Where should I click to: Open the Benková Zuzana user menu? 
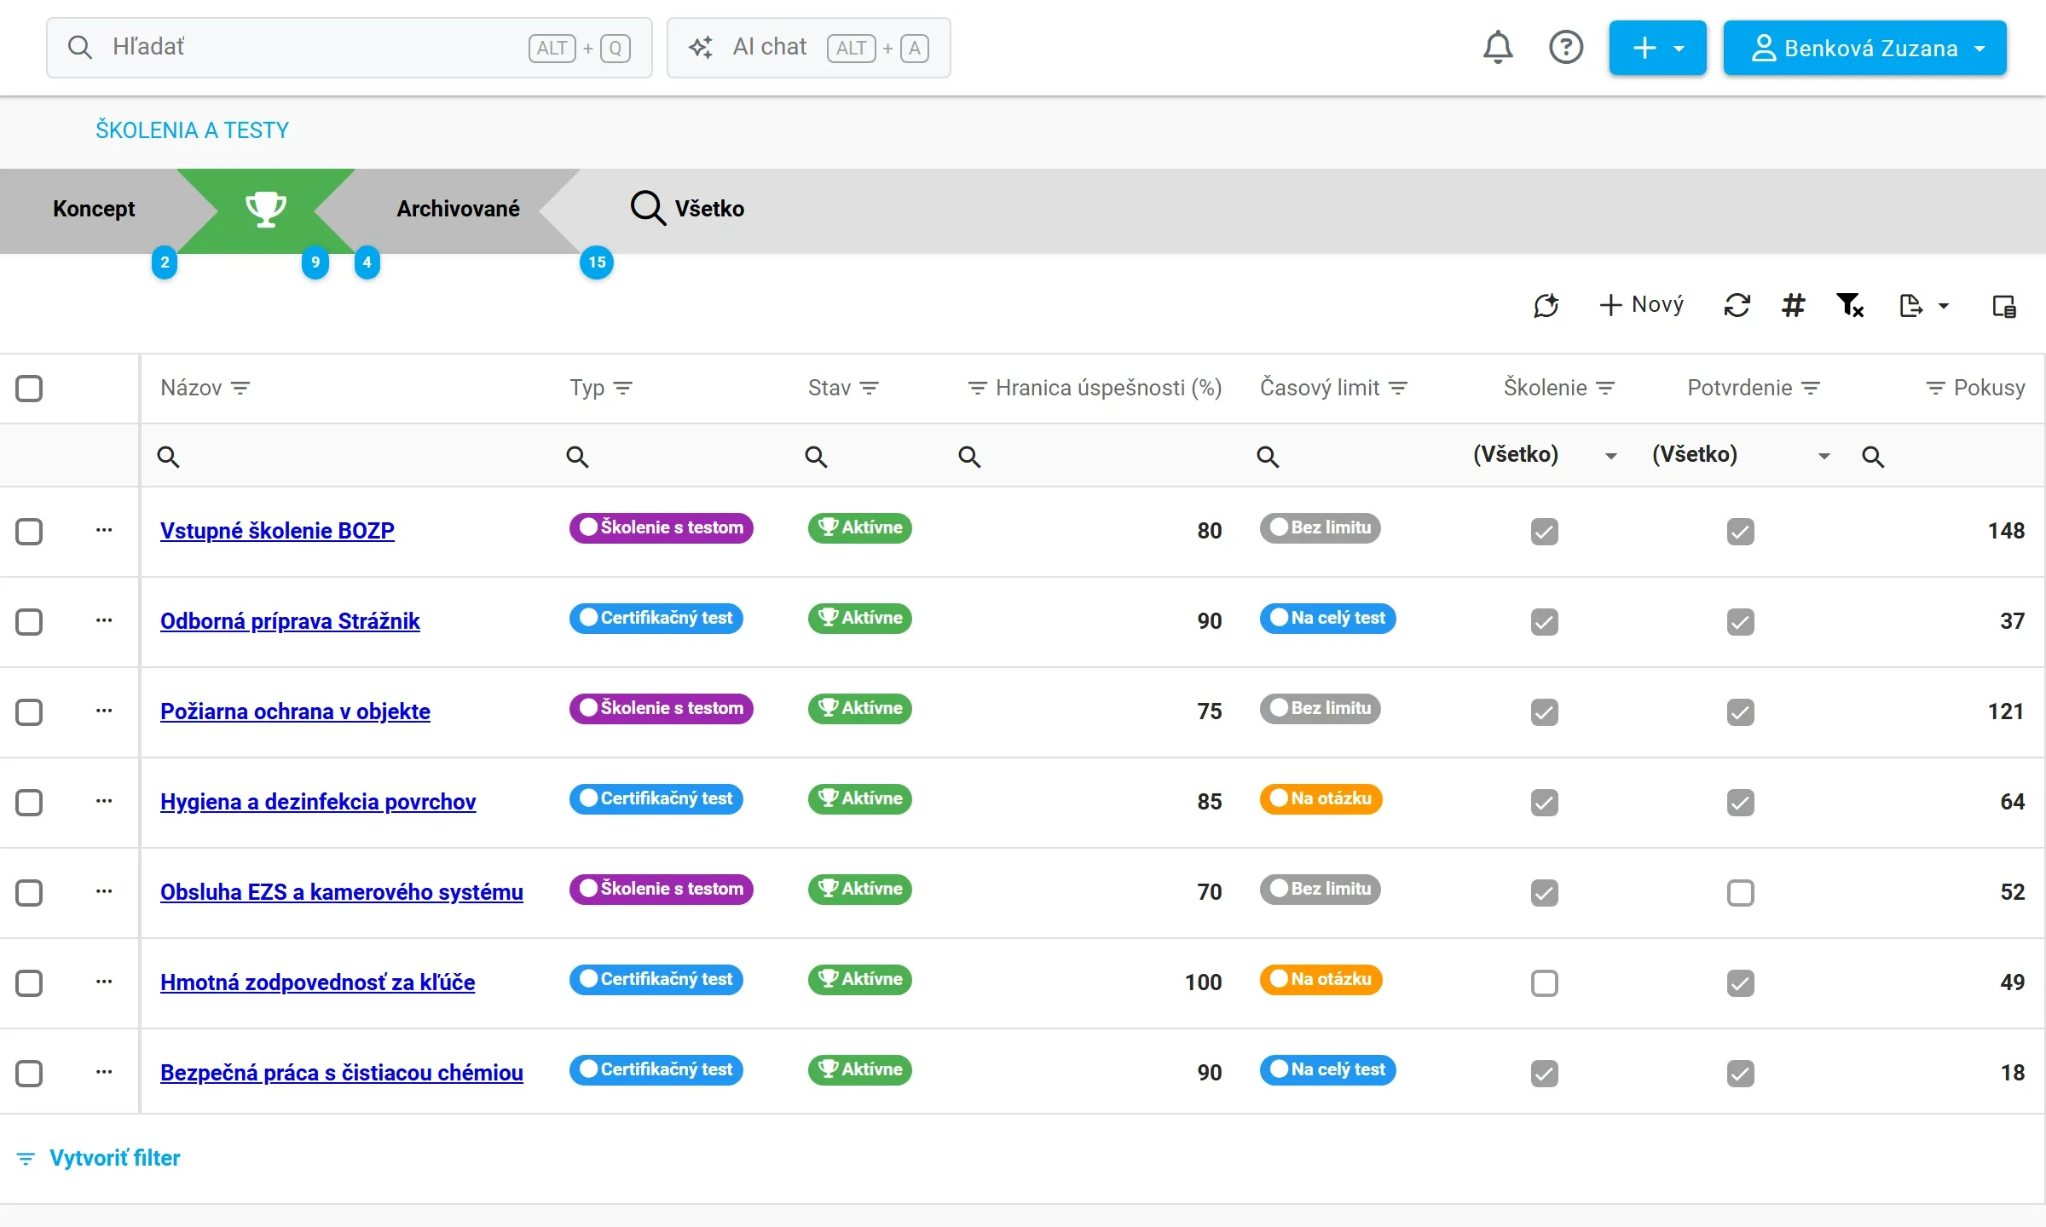[1865, 48]
